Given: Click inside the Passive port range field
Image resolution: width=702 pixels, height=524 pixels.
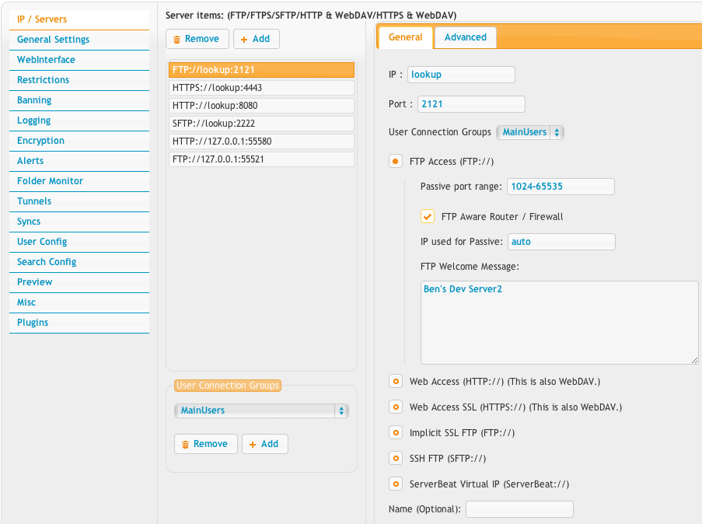Looking at the screenshot, I should pos(561,187).
